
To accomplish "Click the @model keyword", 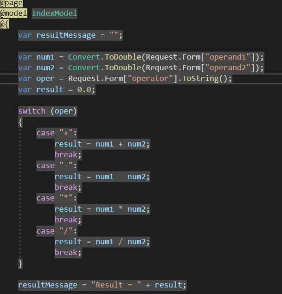I will tap(13, 13).
